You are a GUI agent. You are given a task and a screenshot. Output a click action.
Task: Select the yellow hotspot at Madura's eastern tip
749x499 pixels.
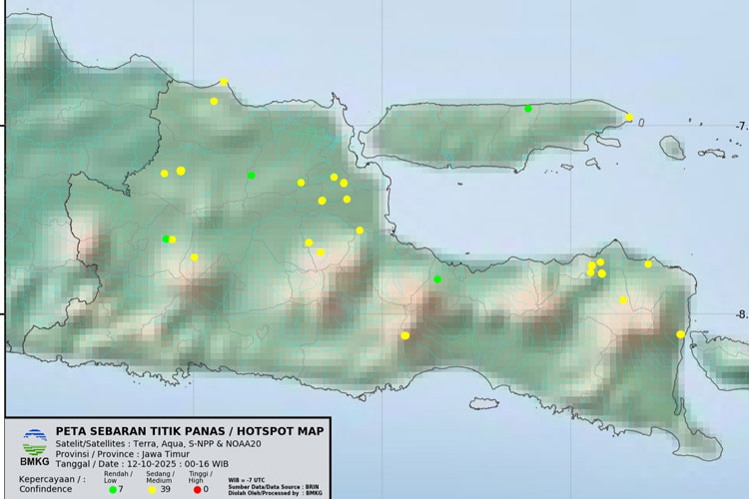click(x=629, y=117)
